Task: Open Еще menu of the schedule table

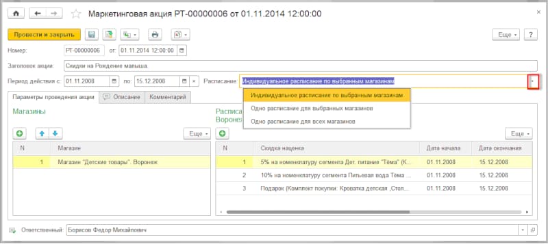Action: click(519, 133)
